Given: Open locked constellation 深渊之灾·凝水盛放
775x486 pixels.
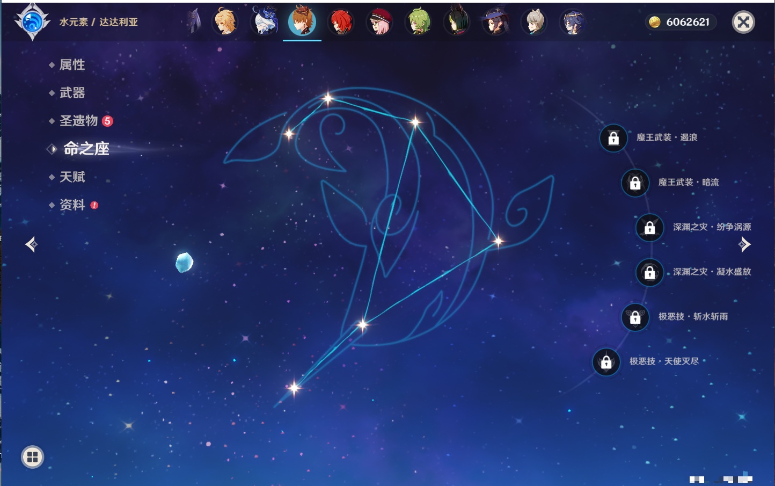Looking at the screenshot, I should pos(649,272).
